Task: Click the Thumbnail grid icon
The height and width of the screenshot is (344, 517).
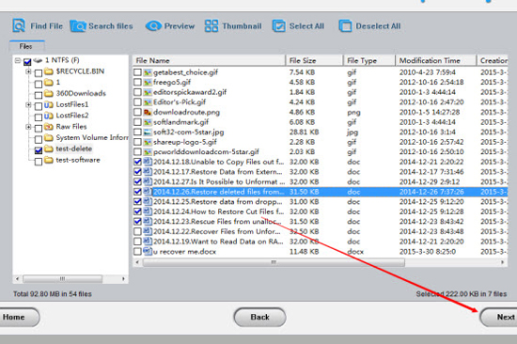Action: coord(211,25)
